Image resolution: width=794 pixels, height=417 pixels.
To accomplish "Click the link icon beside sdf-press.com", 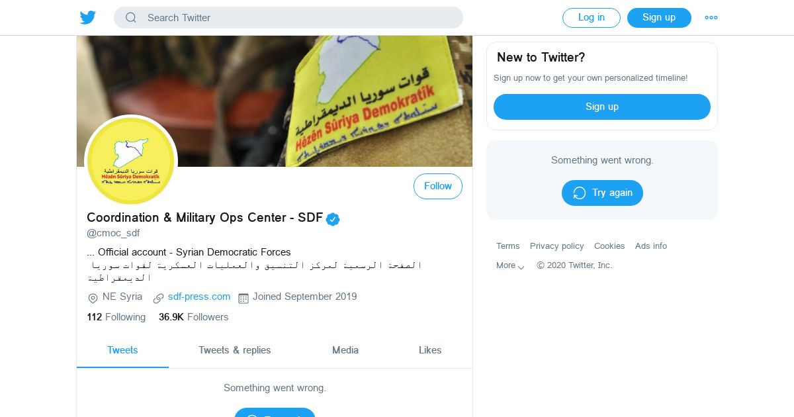I will click(158, 298).
